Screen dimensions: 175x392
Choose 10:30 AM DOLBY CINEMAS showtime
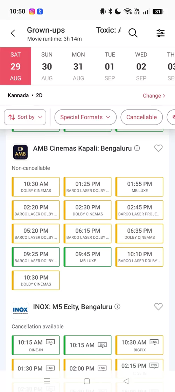(36, 187)
